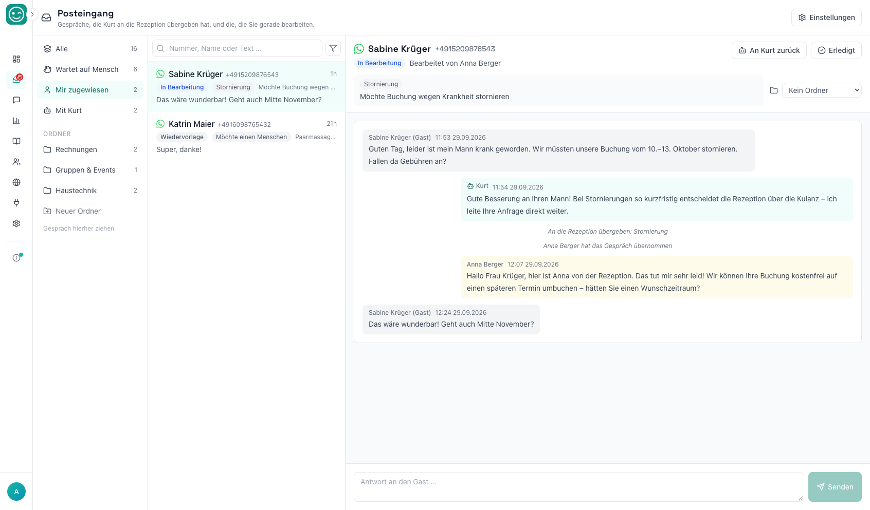The width and height of the screenshot is (870, 510).
Task: Click the folder icon beside Kein Ordner
Action: (x=773, y=90)
